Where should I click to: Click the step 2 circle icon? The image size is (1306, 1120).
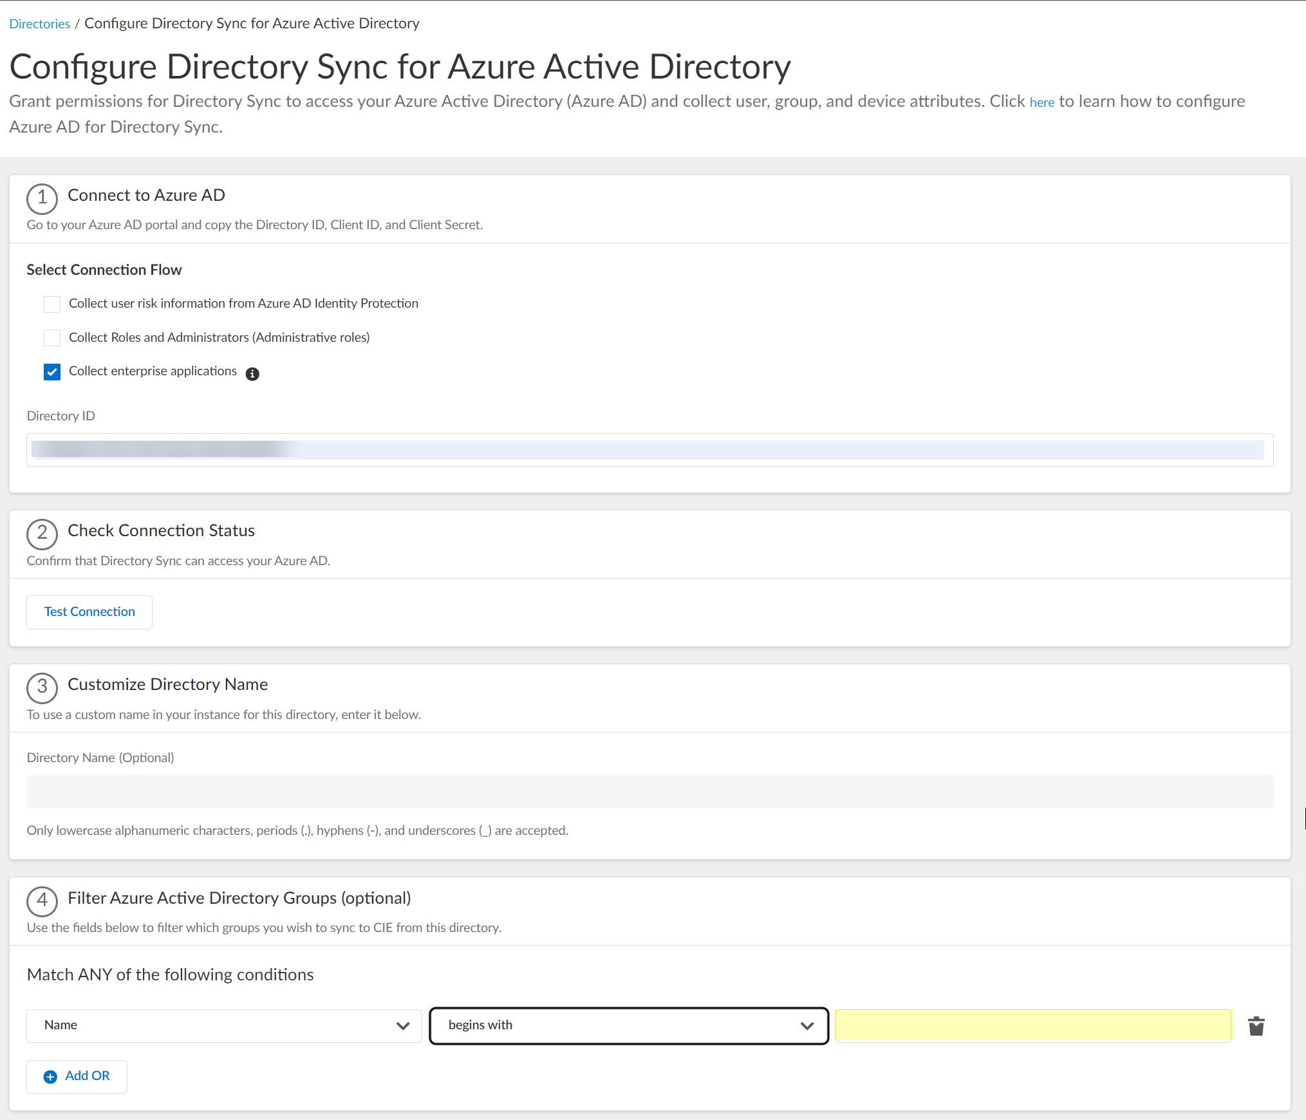(x=42, y=533)
